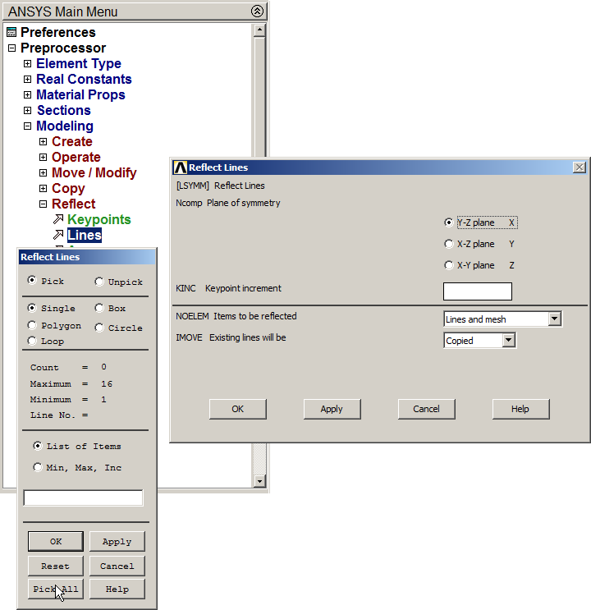Click the ANSYS logo in Reflect Lines dialog
591x610 pixels.
point(180,167)
